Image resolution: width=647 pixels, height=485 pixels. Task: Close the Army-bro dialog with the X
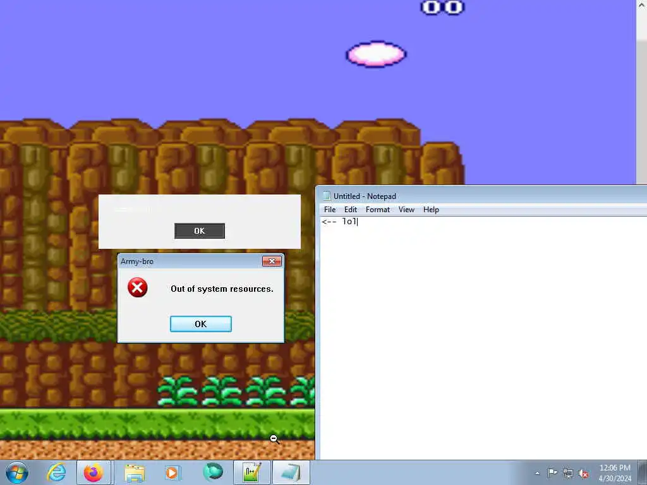tap(272, 261)
